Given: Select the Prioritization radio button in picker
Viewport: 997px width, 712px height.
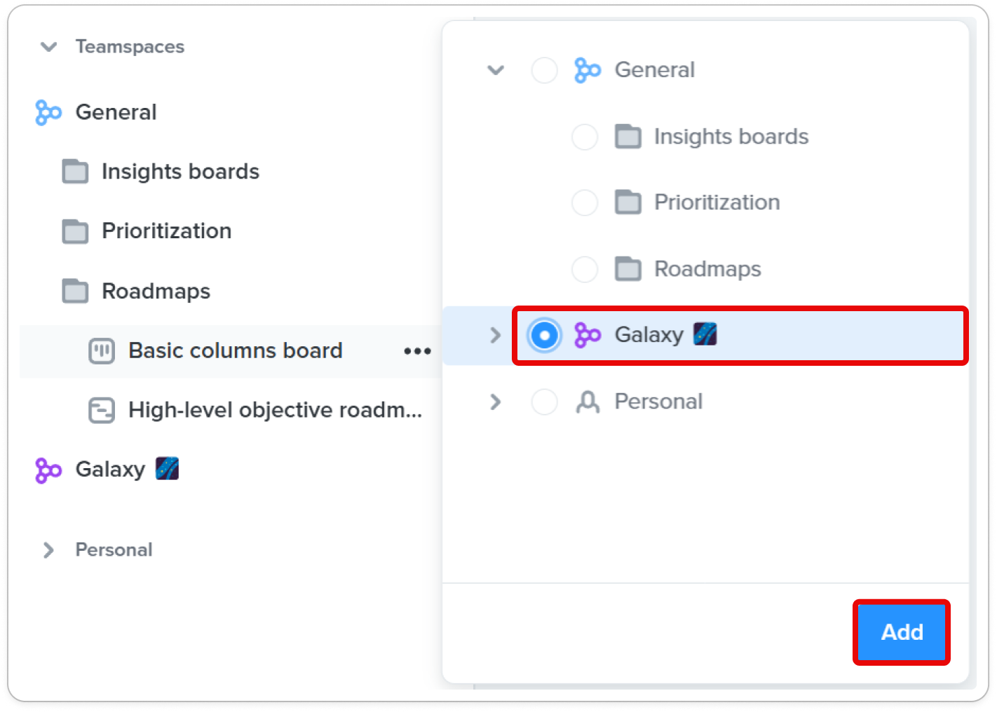Looking at the screenshot, I should click(x=585, y=203).
